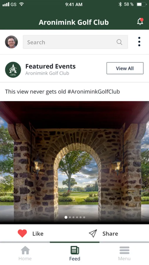This screenshot has height=265, width=149.
Task: Tap the Feed newspaper icon
Action: pyautogui.click(x=75, y=250)
